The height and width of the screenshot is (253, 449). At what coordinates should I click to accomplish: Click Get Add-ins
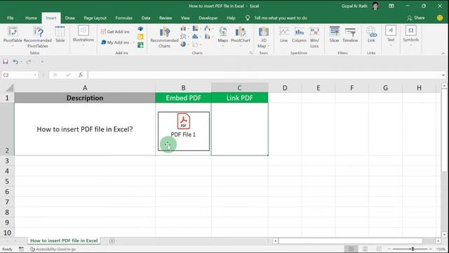[115, 32]
